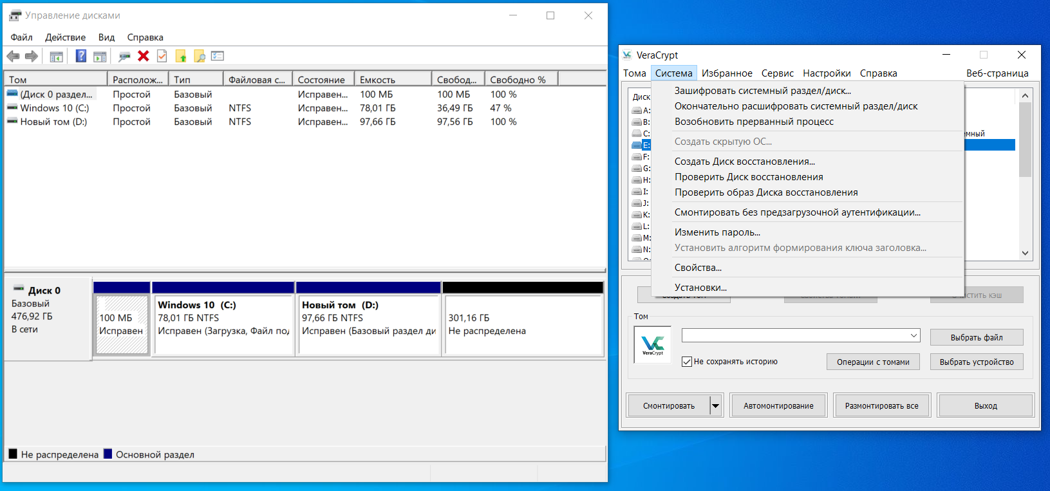Click the Смонтировать button

click(x=669, y=406)
